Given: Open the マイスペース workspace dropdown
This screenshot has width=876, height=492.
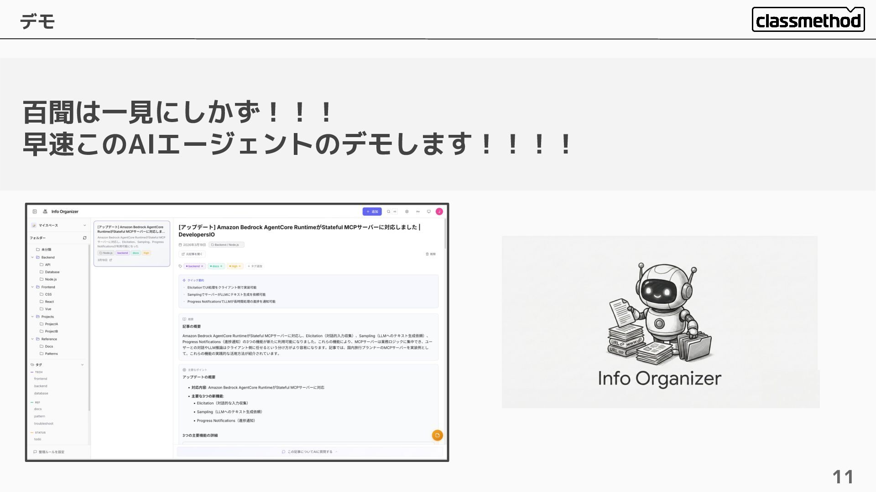Looking at the screenshot, I should 84,225.
